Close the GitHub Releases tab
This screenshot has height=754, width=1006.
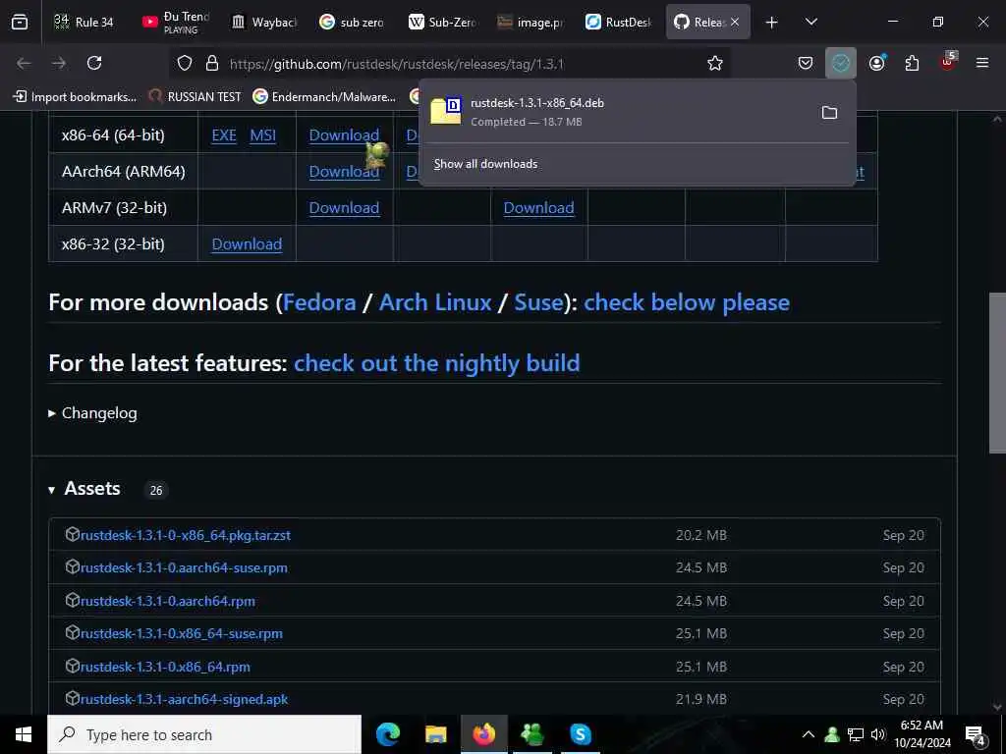pos(735,22)
